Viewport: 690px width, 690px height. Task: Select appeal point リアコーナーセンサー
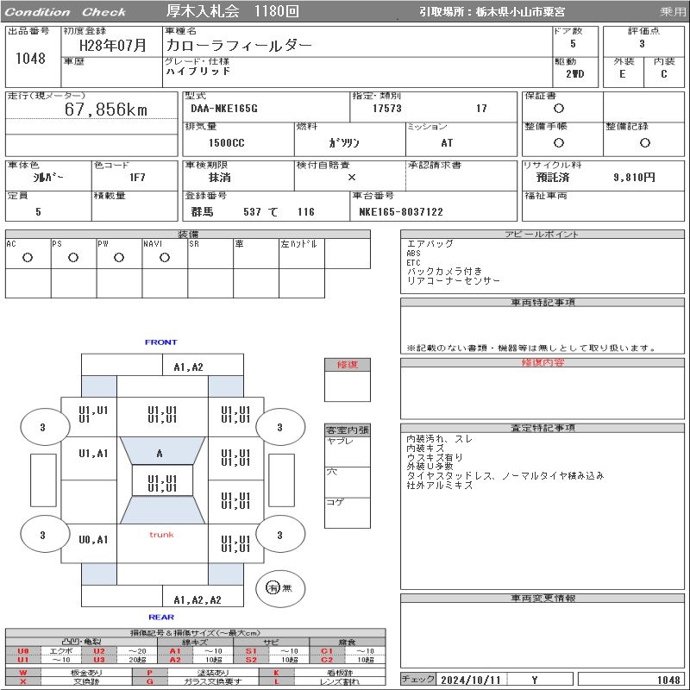(x=454, y=280)
